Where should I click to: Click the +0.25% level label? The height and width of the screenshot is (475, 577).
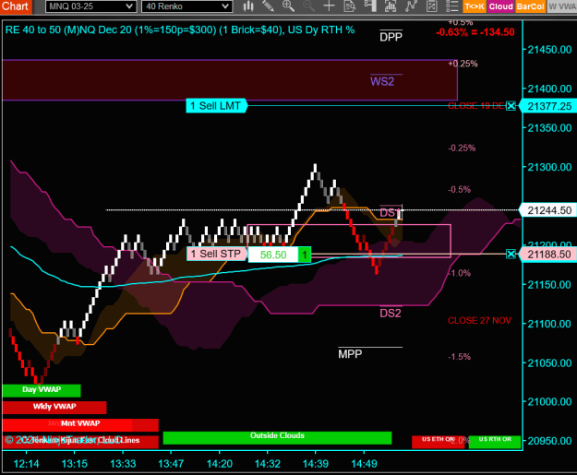tap(463, 64)
